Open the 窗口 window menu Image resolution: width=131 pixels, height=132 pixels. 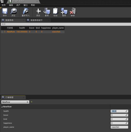pos(25,5)
